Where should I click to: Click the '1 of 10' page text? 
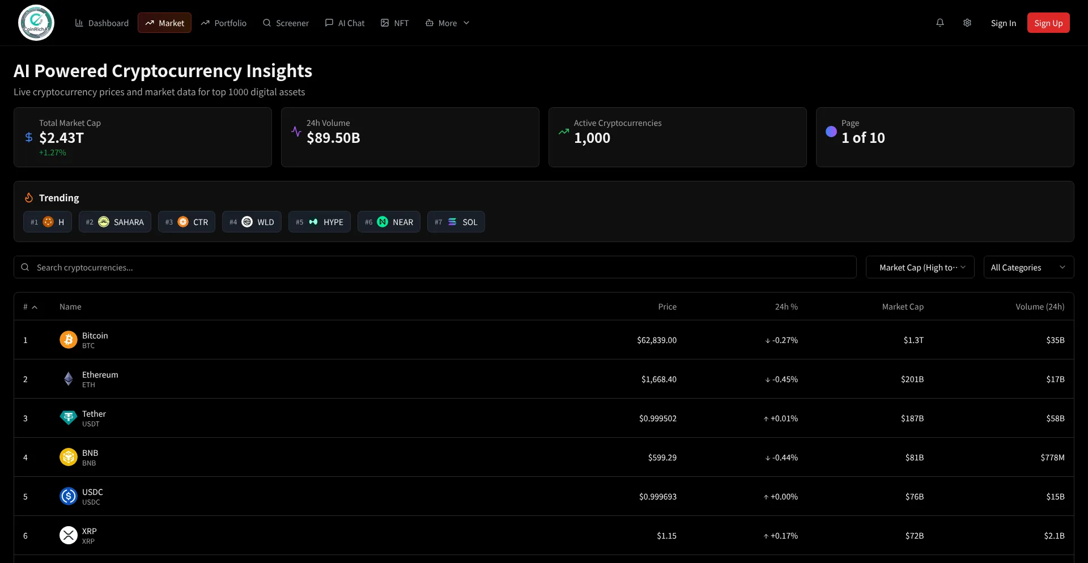coord(863,138)
